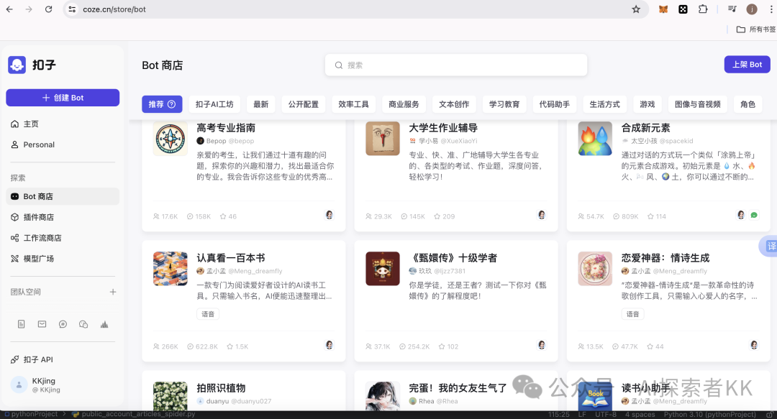Open the 合成新元素 bot card title
The image size is (777, 419).
tap(645, 128)
